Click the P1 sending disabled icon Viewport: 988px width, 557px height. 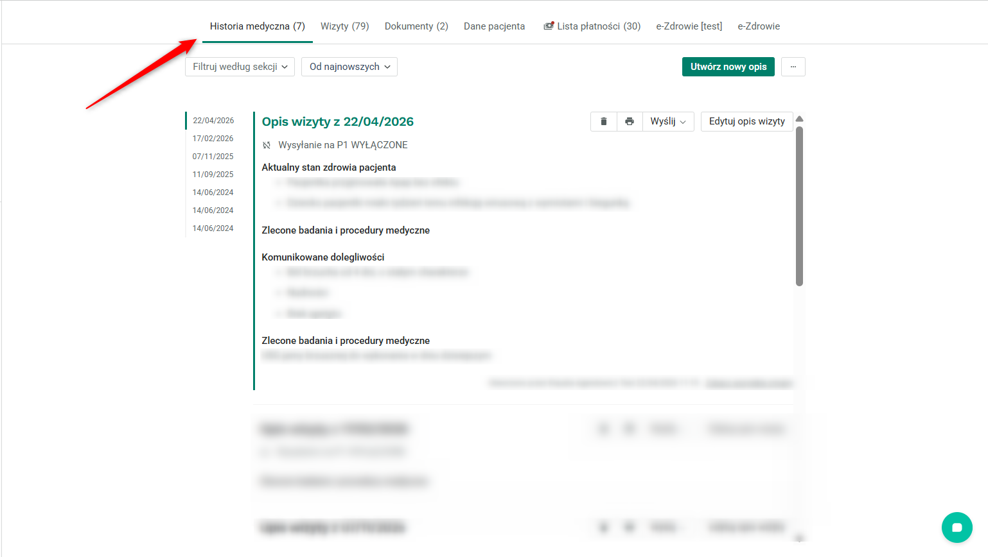[267, 145]
